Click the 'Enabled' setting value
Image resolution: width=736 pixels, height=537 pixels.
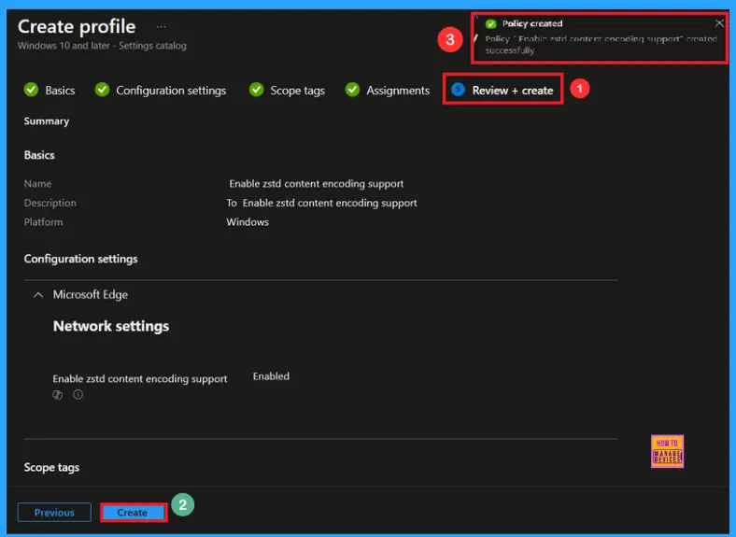(271, 376)
